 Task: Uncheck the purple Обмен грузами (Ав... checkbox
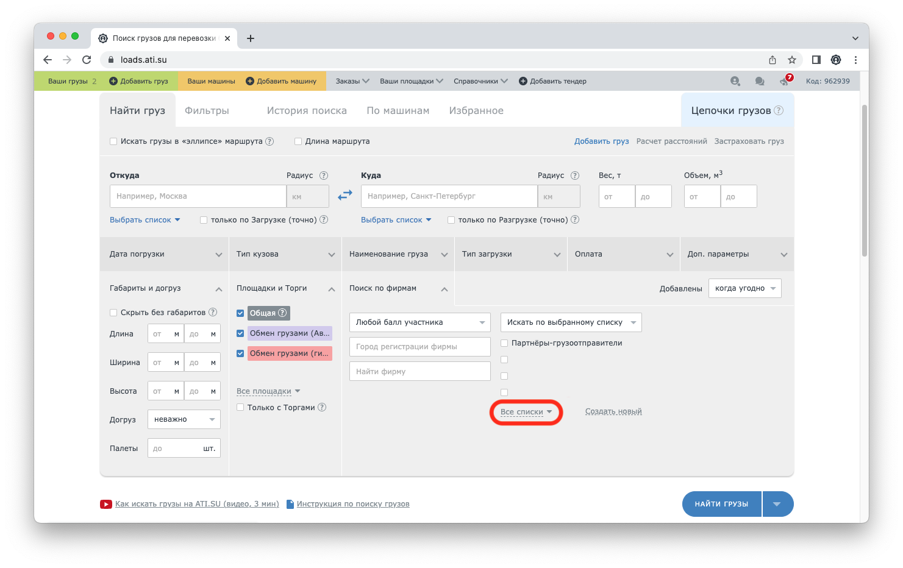[x=240, y=333]
